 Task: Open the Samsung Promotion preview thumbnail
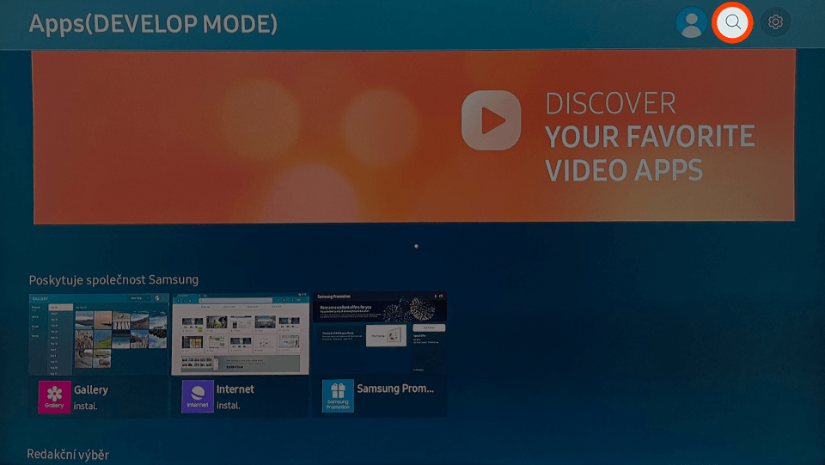click(379, 334)
